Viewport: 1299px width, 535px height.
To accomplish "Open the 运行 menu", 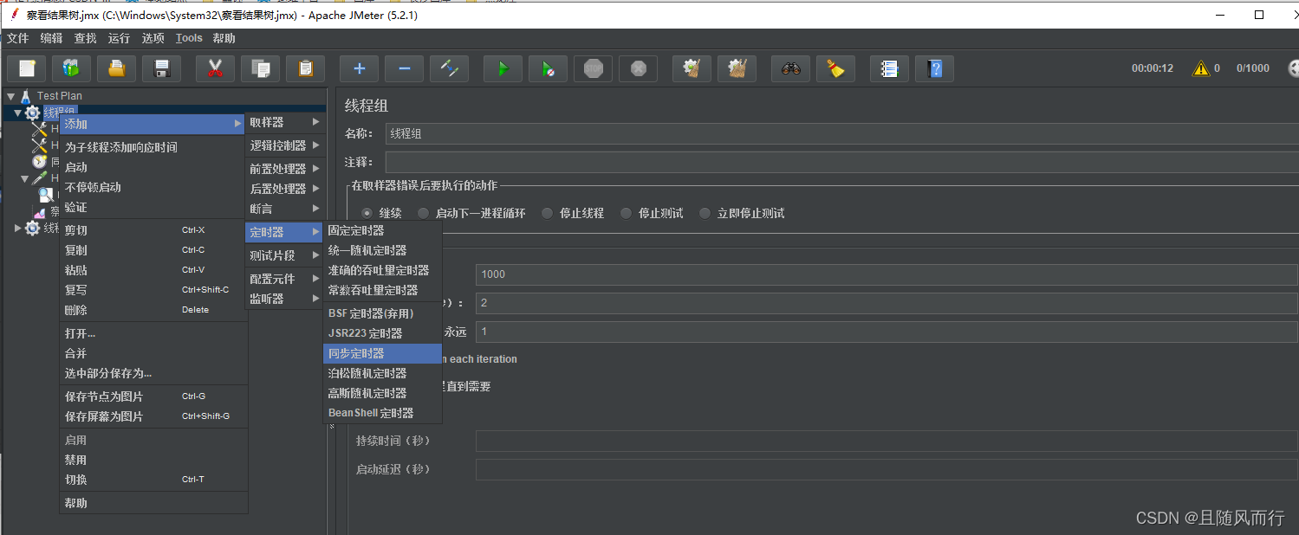I will coord(119,38).
